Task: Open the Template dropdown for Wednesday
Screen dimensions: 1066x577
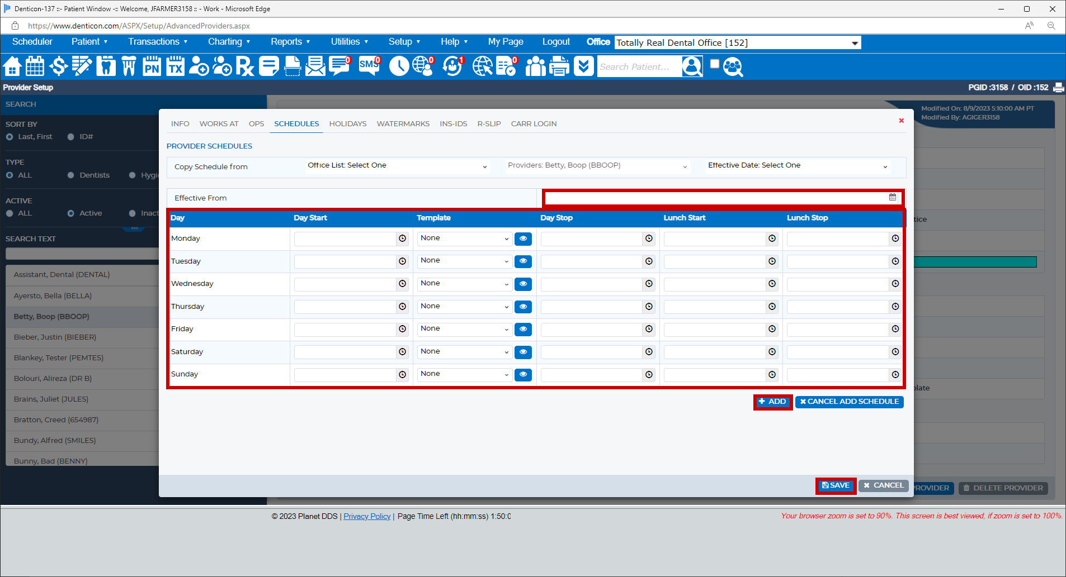Action: (464, 284)
